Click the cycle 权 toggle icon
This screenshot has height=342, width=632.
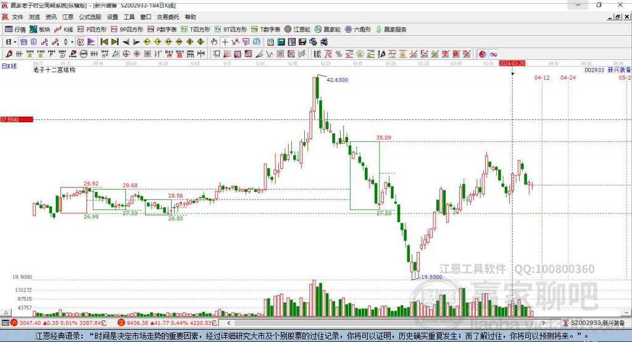(80, 41)
